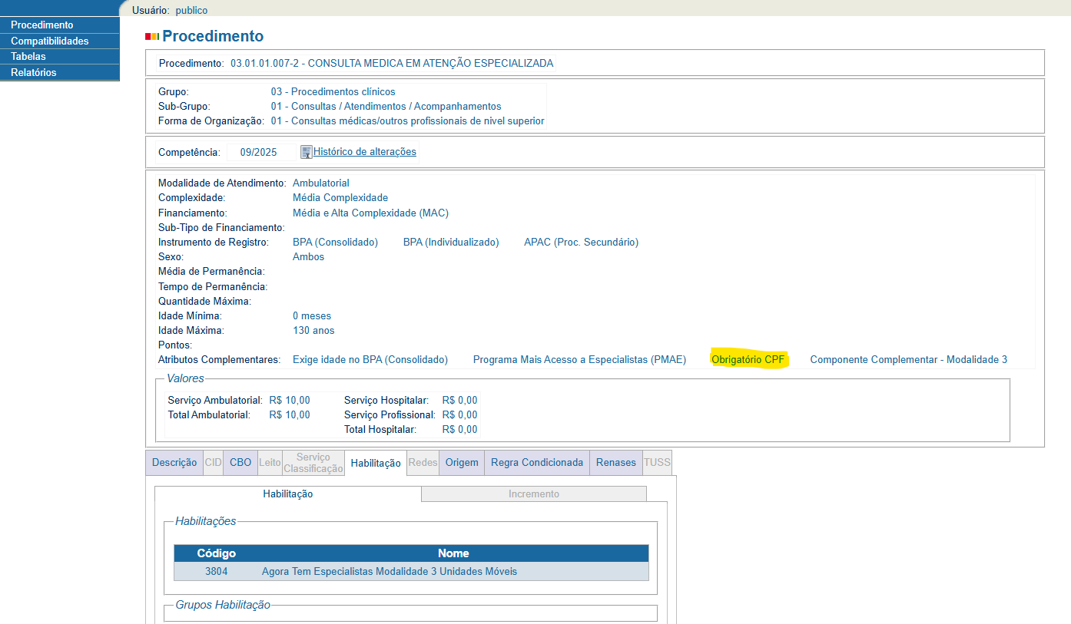
Task: Select the inner Habilitação sub-tab
Action: tap(288, 494)
